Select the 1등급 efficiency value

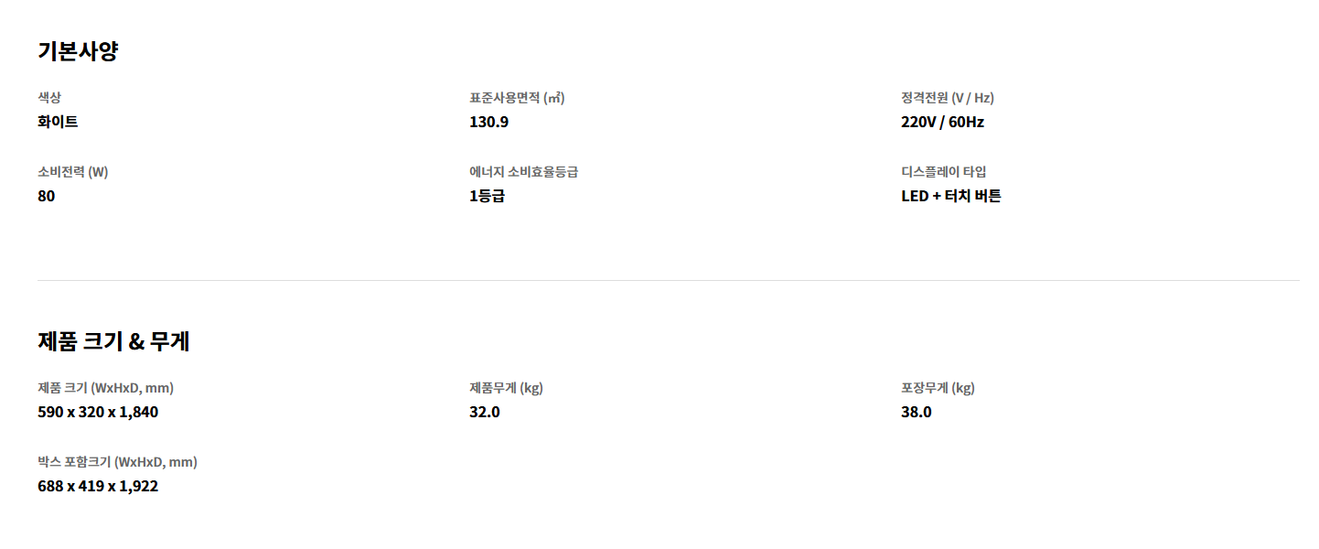(487, 196)
